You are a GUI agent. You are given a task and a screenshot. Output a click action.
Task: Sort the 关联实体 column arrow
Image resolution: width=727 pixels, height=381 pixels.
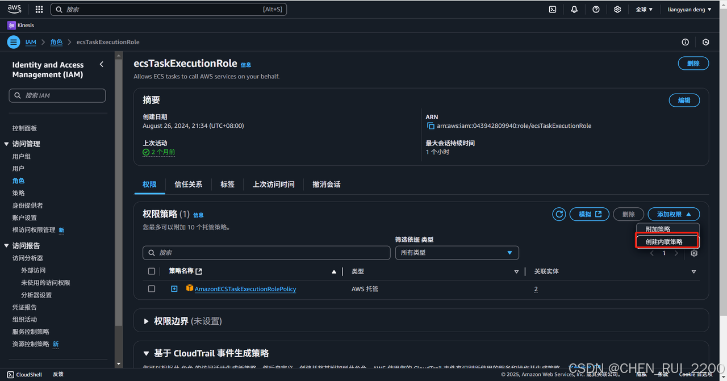[693, 272]
